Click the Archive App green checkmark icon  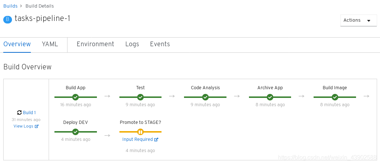pos(270,97)
